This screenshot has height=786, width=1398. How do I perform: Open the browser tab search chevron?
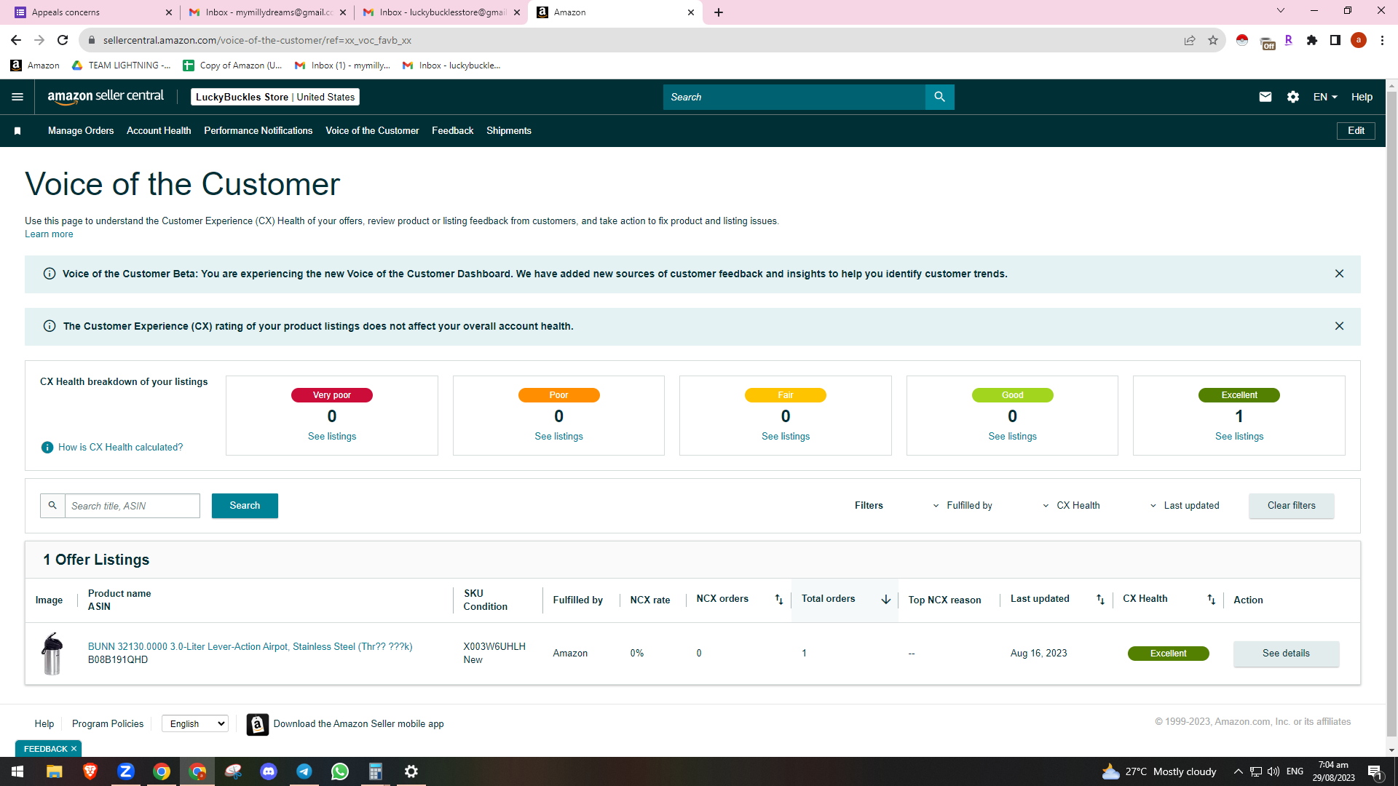(x=1281, y=10)
